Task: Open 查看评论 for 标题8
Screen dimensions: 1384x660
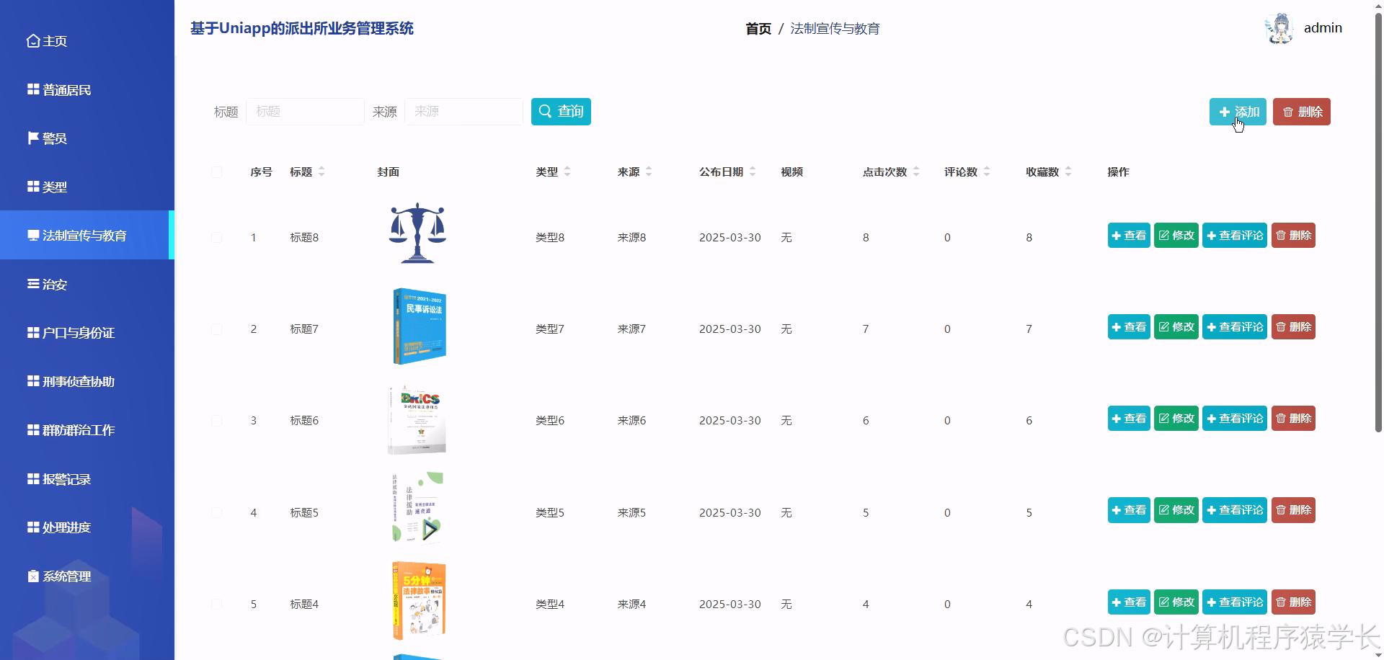Action: tap(1235, 235)
